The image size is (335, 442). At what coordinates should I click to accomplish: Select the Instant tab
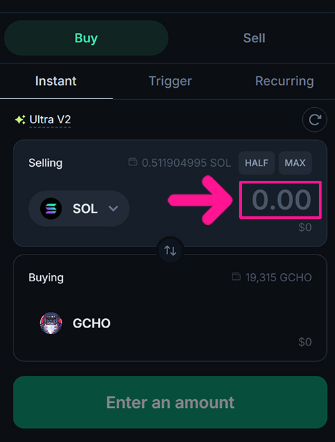click(x=56, y=81)
